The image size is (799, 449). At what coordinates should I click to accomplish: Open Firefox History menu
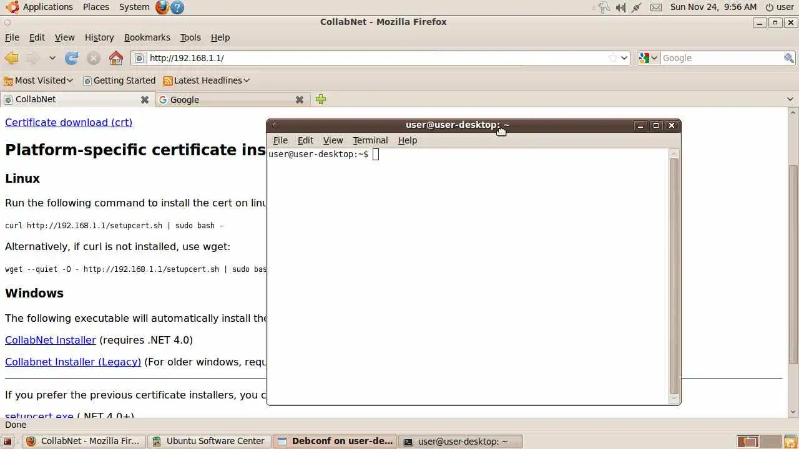point(99,37)
